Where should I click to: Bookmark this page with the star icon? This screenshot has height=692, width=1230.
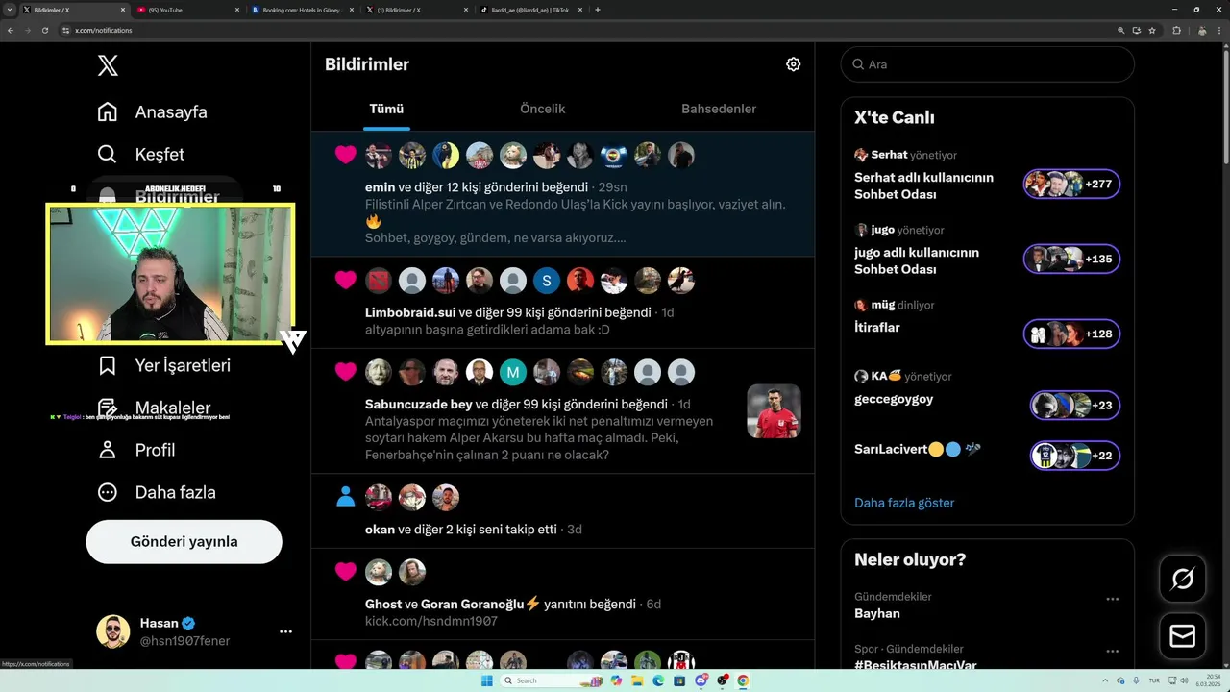pos(1151,30)
